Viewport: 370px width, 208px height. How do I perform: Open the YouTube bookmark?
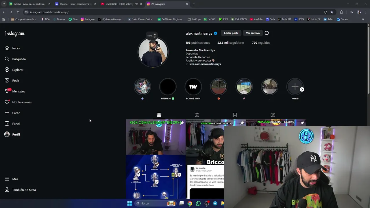pos(256,19)
